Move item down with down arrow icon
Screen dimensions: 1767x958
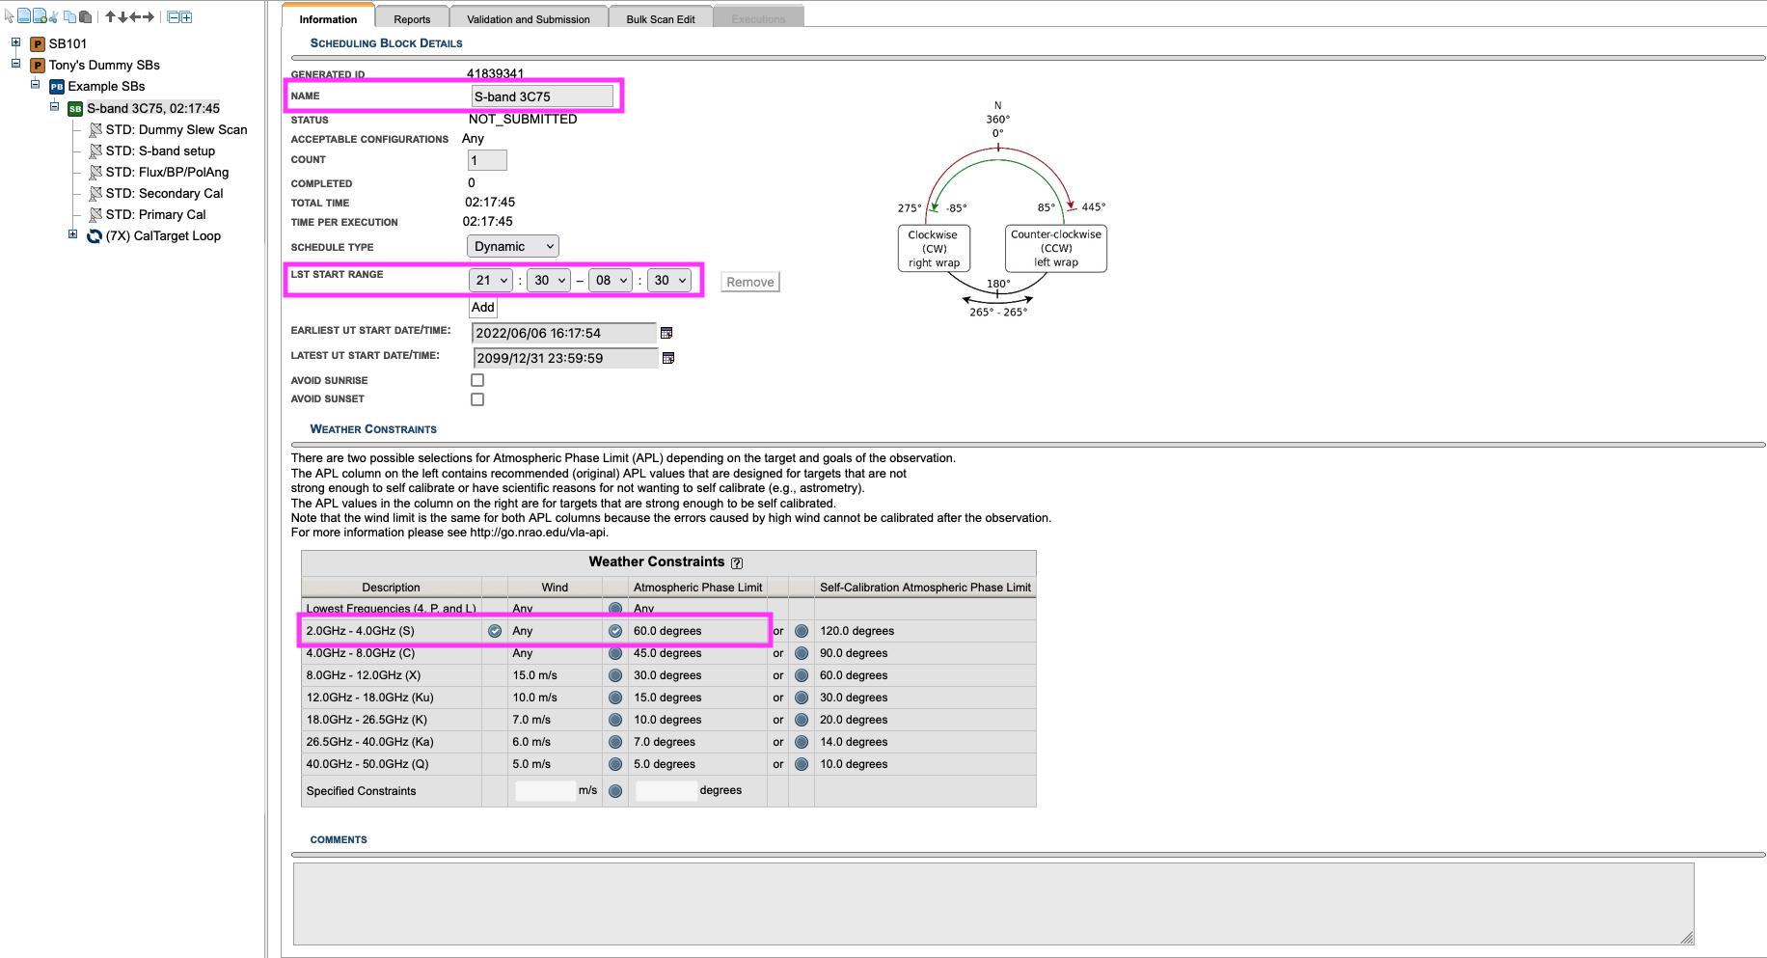(122, 16)
